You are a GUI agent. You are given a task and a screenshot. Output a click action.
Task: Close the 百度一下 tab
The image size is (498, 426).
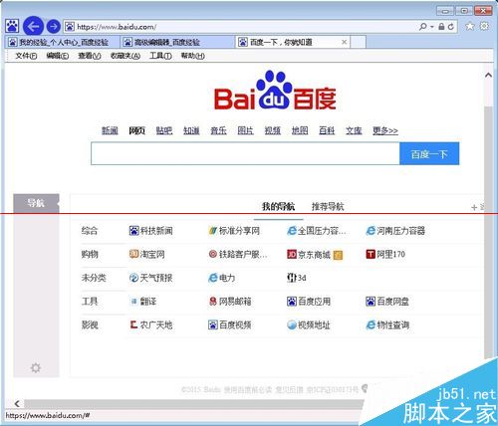[x=345, y=42]
